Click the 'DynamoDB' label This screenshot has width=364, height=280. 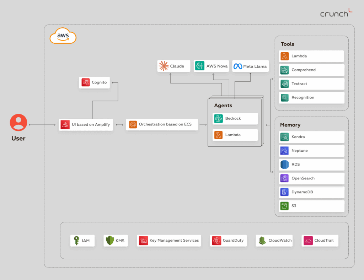pyautogui.click(x=302, y=192)
